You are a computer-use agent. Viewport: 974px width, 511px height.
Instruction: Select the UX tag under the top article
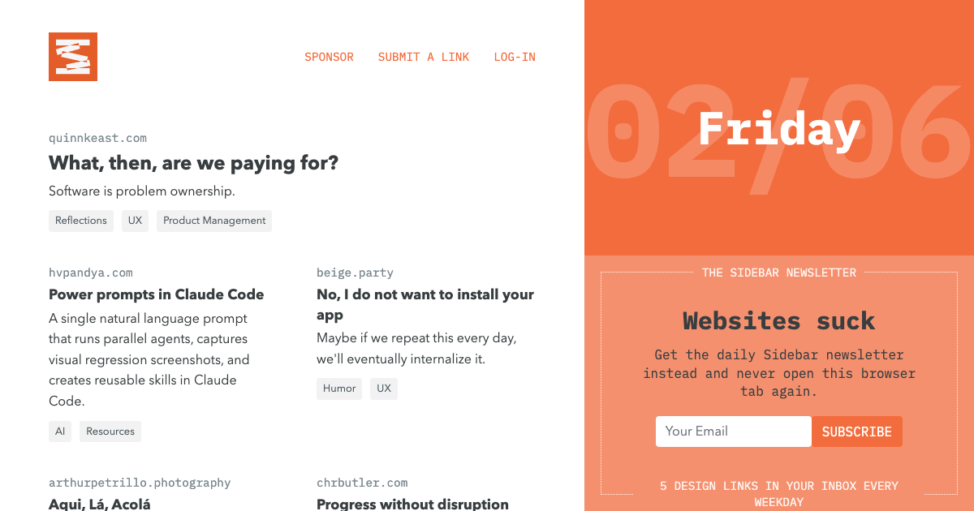coord(135,220)
